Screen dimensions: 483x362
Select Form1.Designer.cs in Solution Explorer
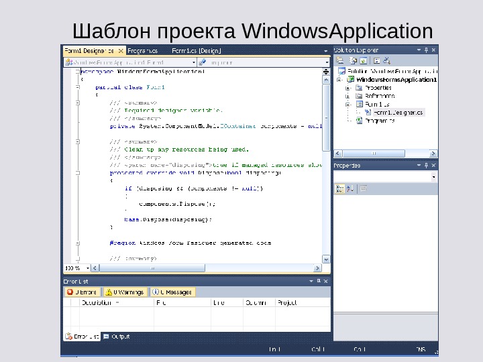[x=398, y=113]
